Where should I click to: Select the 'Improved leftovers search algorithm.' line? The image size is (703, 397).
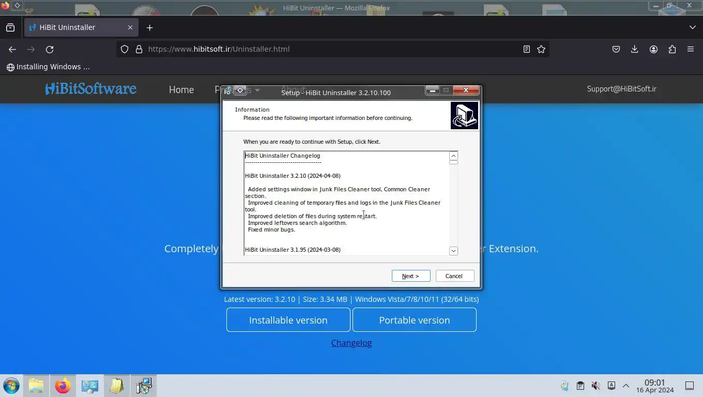click(x=297, y=223)
